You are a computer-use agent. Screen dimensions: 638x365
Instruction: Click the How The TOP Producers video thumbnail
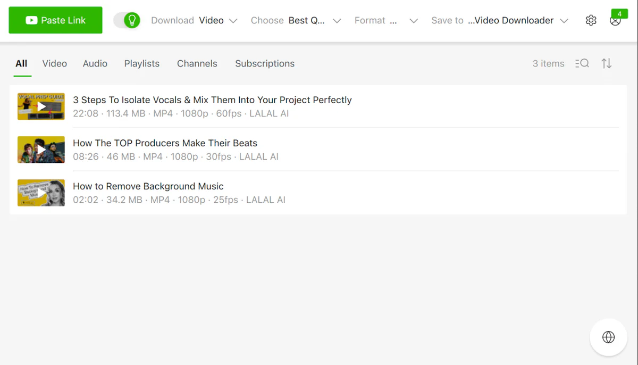click(x=41, y=150)
